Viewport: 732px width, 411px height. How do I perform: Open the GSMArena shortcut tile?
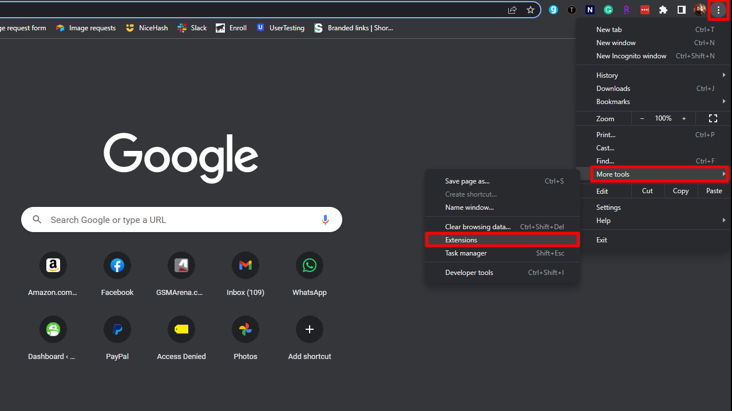181,274
